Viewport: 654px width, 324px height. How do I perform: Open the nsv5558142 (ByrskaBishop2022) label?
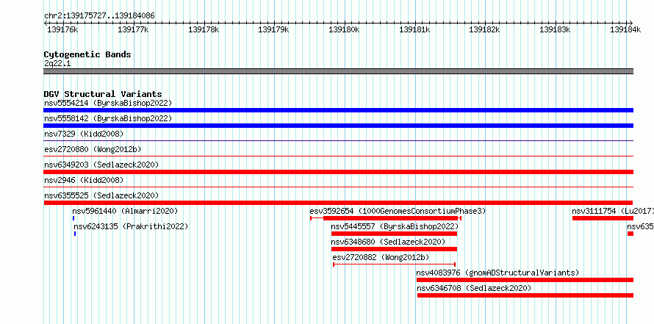tap(107, 118)
